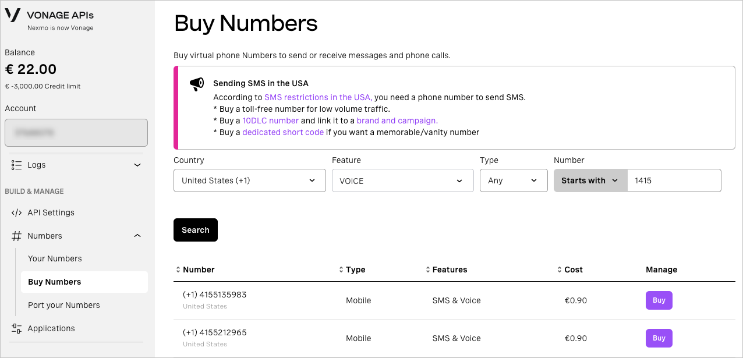Open the Feature dropdown showing VOICE
The width and height of the screenshot is (743, 358).
tap(402, 180)
